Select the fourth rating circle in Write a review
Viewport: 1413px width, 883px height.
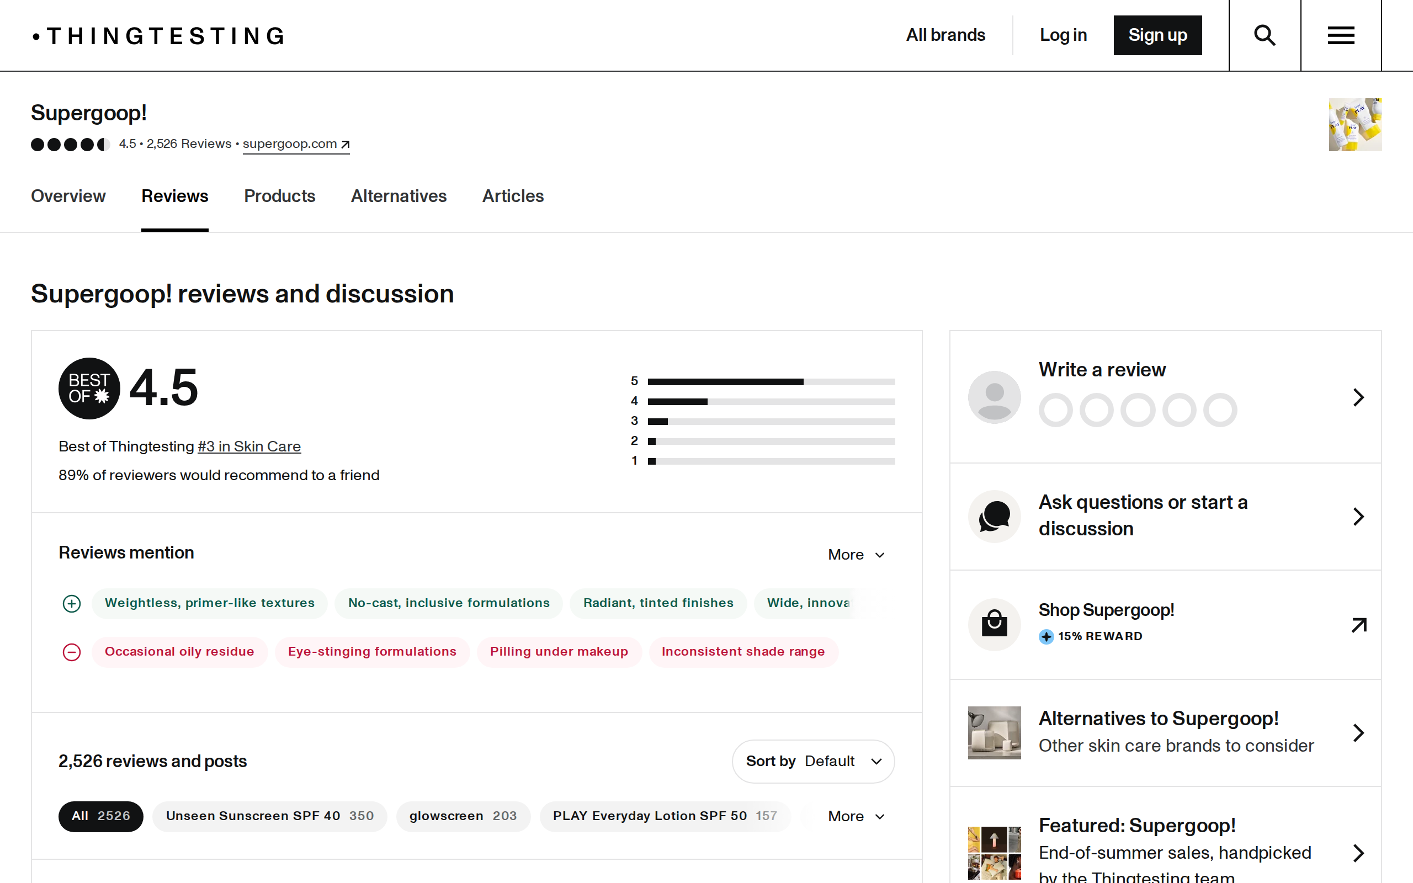coord(1180,410)
